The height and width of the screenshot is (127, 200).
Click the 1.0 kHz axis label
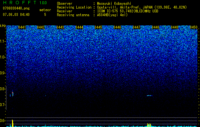coord(3,57)
